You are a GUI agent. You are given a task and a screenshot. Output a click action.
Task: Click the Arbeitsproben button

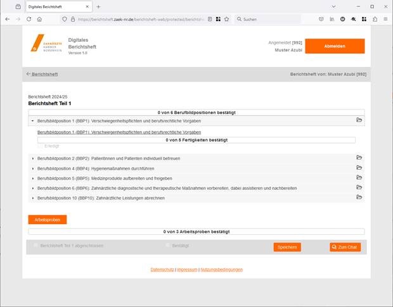tap(48, 220)
